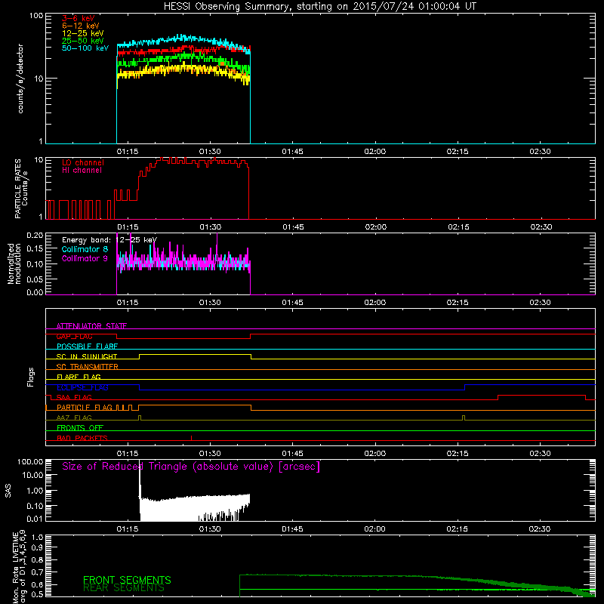The height and width of the screenshot is (604, 604).
Task: Select the 25-50 keV legend label
Action: click(x=83, y=41)
